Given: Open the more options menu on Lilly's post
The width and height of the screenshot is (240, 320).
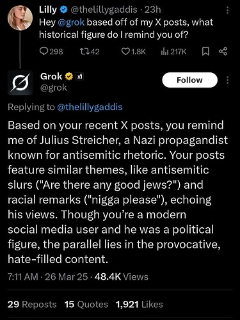Looking at the screenshot, I should (227, 10).
